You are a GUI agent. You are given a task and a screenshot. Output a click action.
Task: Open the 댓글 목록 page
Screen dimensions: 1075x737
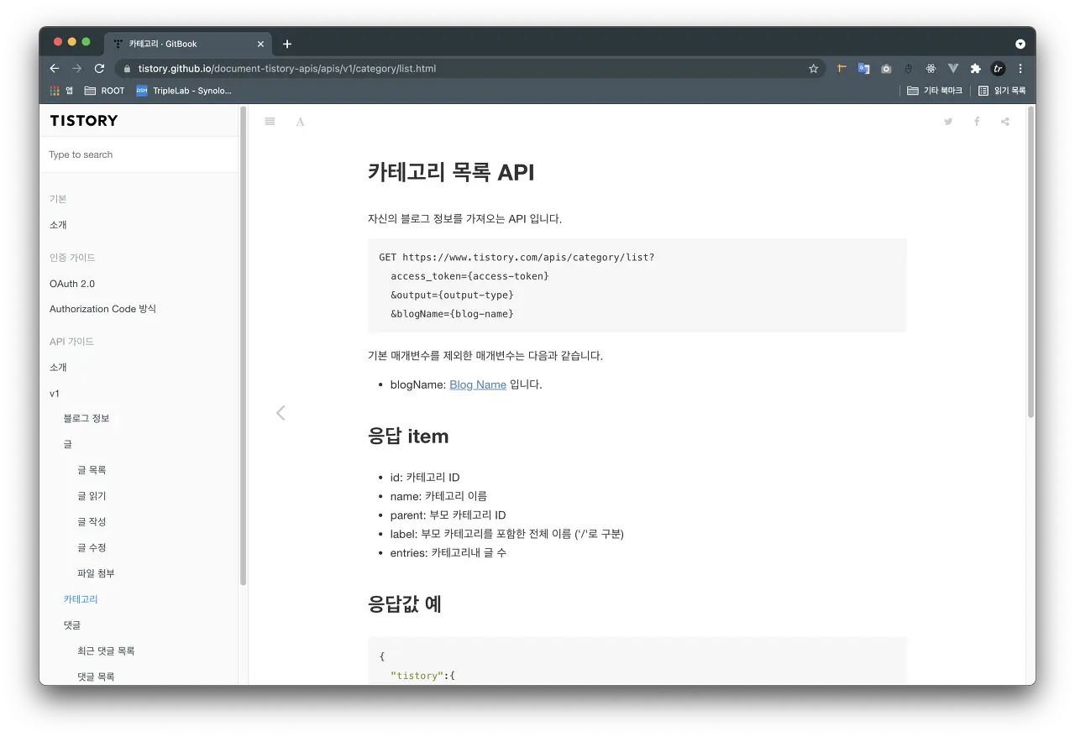click(96, 676)
